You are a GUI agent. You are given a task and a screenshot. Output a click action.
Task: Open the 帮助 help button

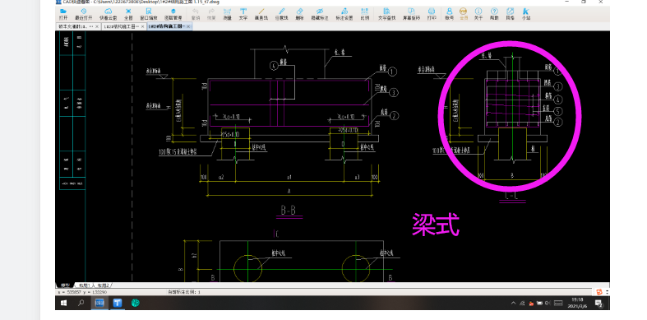coord(494,14)
